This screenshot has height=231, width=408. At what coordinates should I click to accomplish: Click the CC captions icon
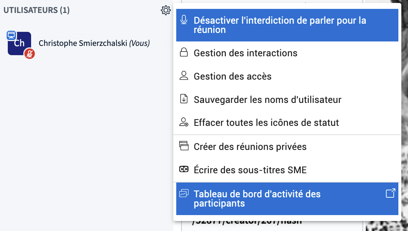click(184, 169)
